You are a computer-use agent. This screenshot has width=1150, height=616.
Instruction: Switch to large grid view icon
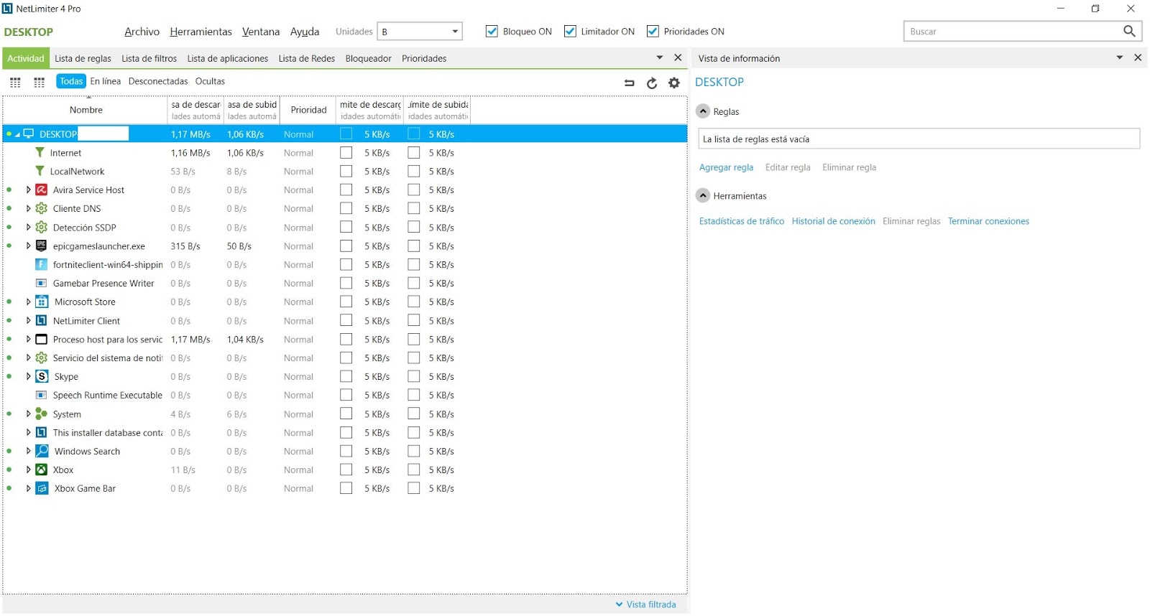coord(15,83)
